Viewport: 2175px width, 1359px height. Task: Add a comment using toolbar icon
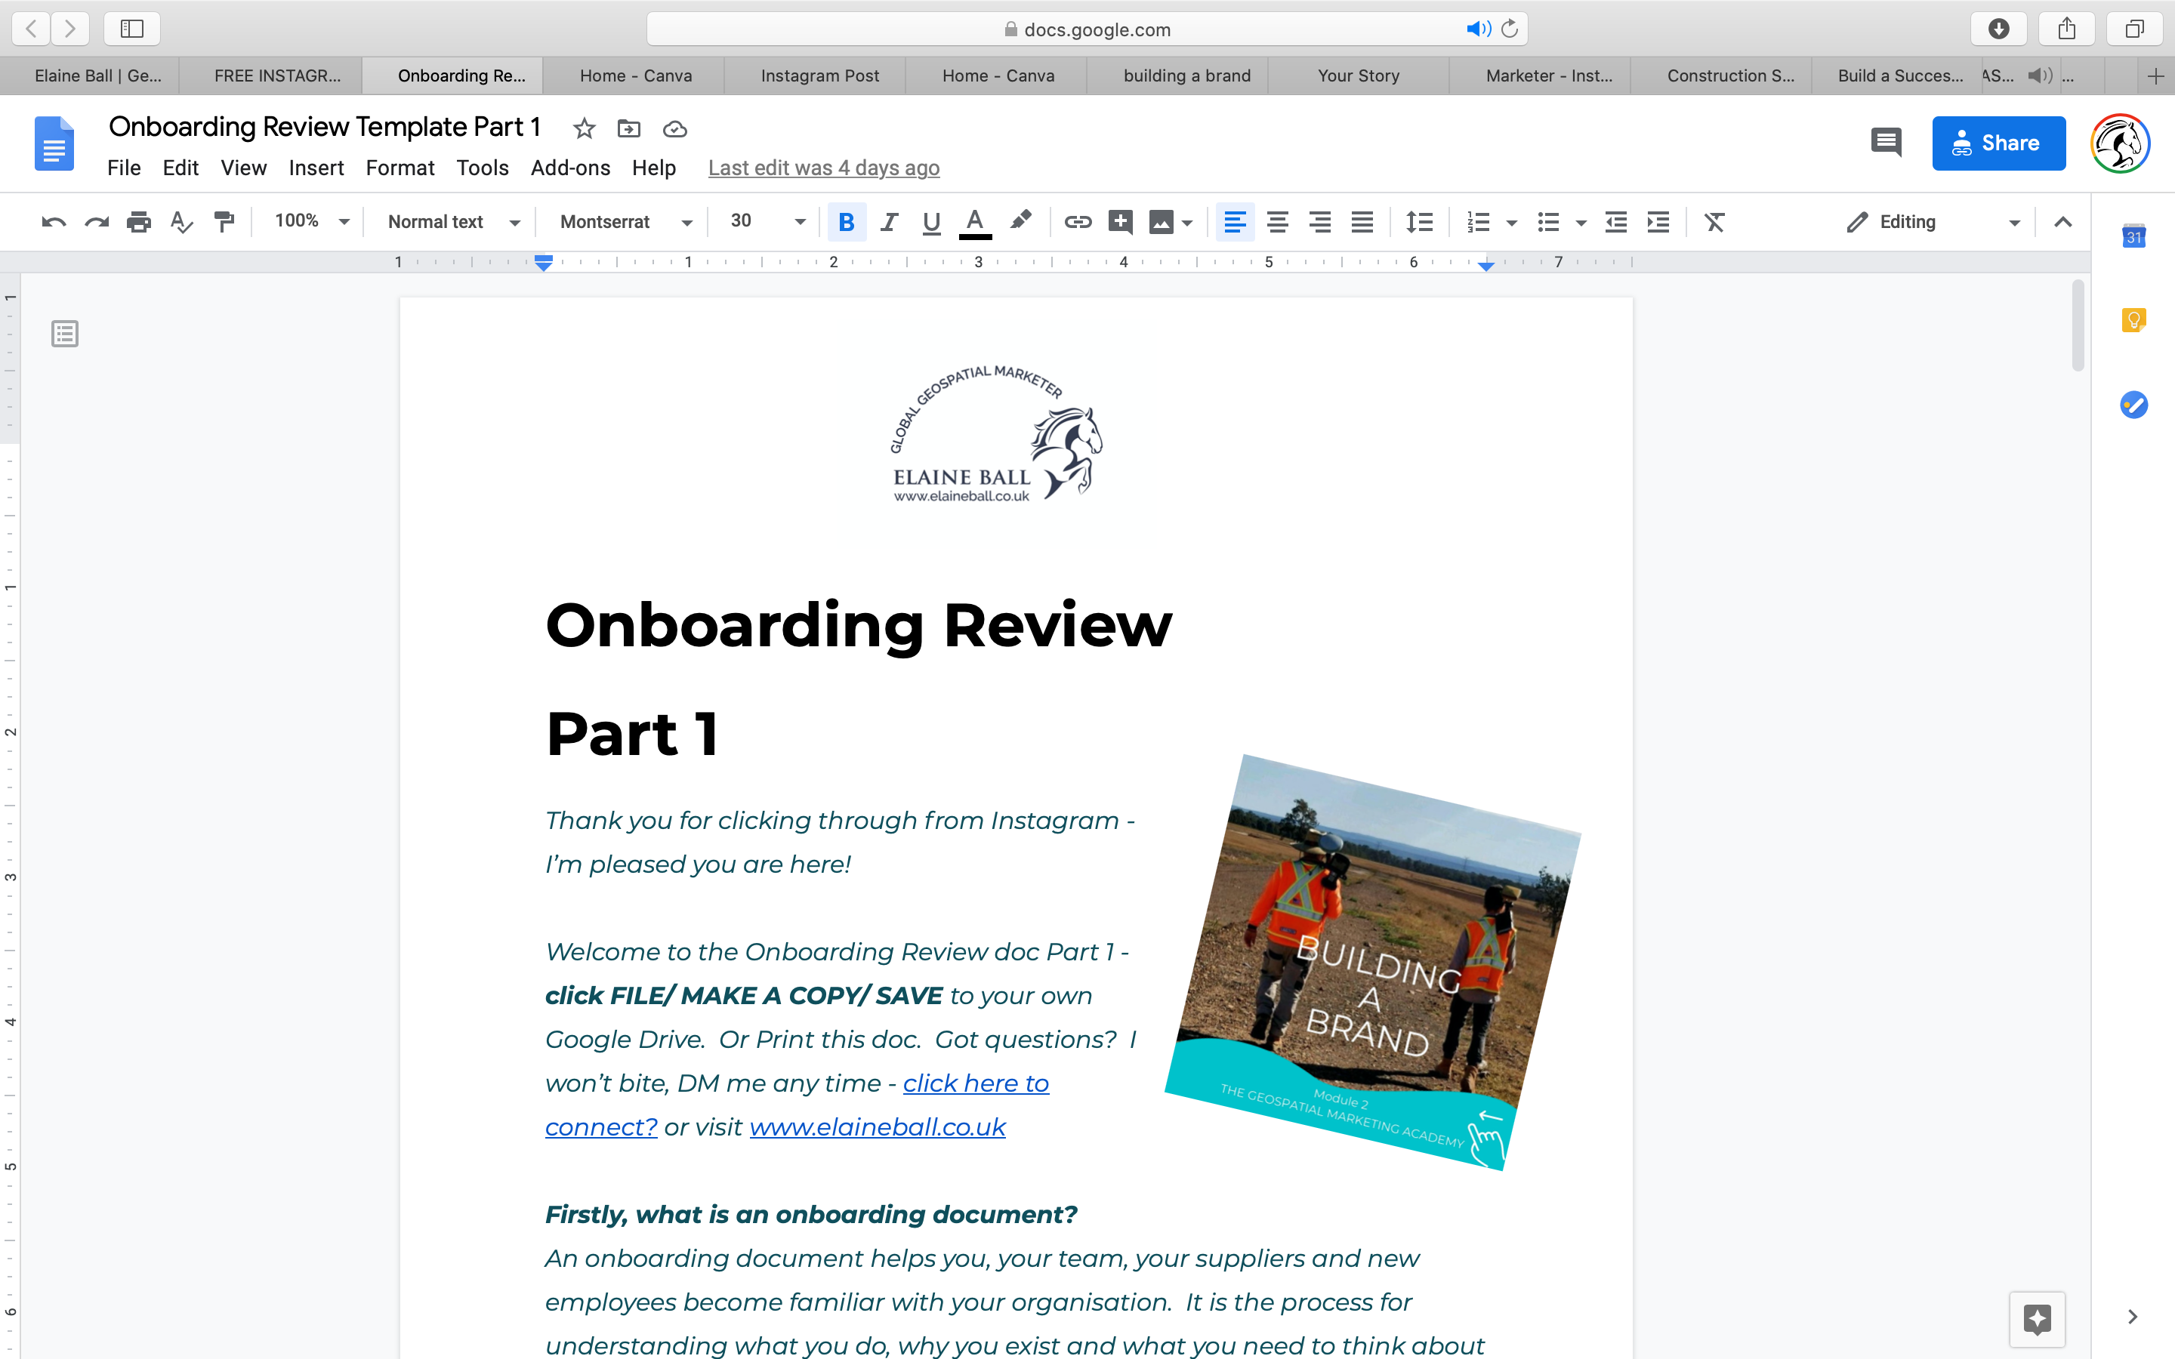[x=1120, y=222]
